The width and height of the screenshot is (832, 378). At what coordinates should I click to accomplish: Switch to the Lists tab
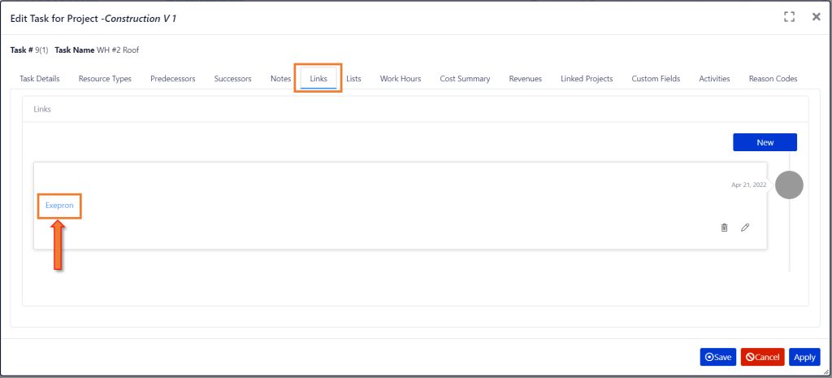354,79
